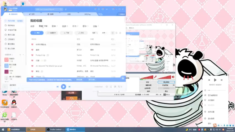Viewport: 235px width, 132px height.
Task: Toggle heart for first song 时间你慢些走
Action: pyautogui.click(x=32, y=45)
